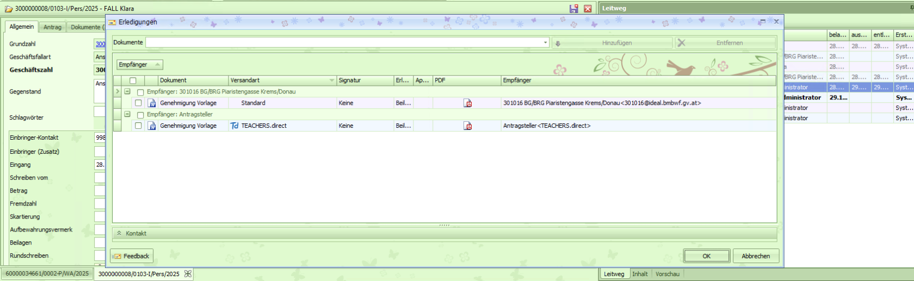Click the red close icon beside save
Viewport: 914px width, 281px height.
tap(588, 9)
